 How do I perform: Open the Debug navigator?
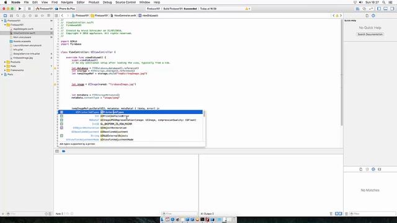point(36,15)
